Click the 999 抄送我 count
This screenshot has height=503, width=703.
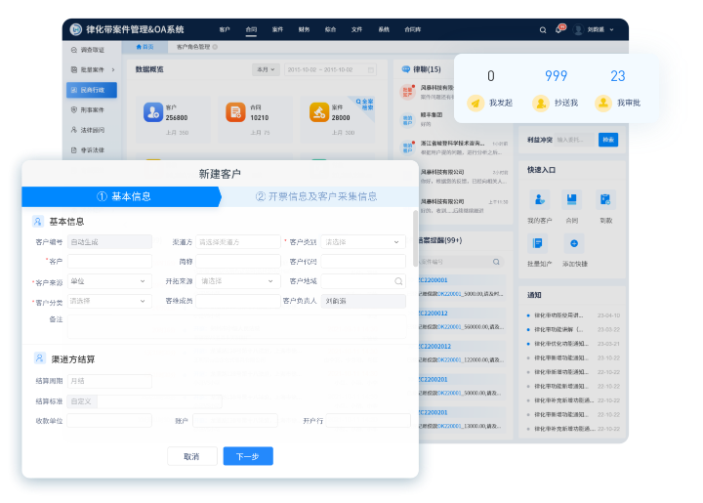(x=556, y=76)
